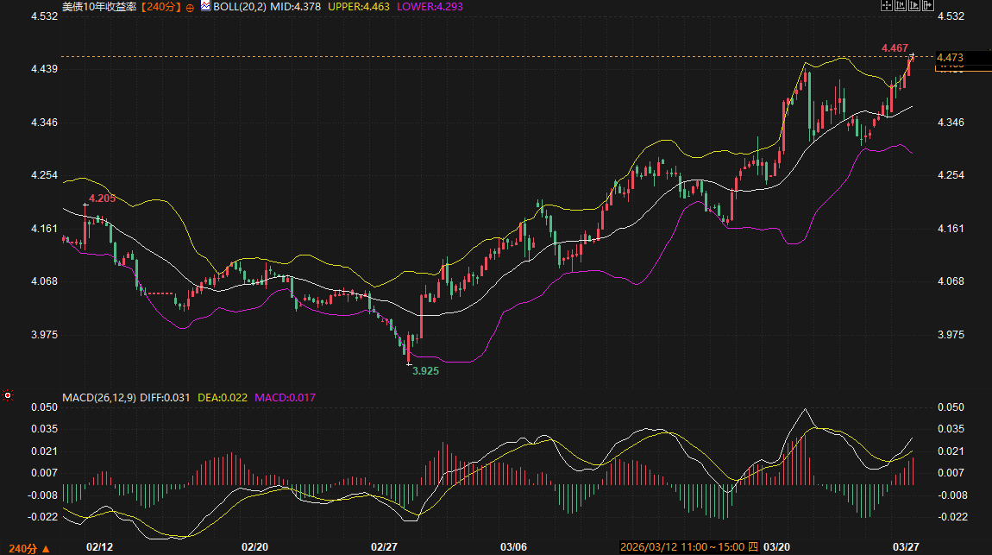Click the MACD(26,12,9) indicator label
The width and height of the screenshot is (992, 555).
click(97, 397)
